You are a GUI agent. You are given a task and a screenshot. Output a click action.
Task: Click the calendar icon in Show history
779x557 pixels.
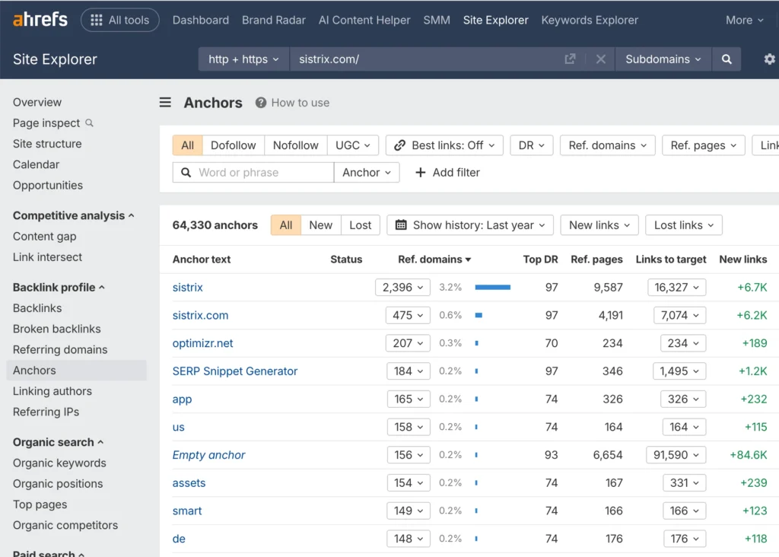pyautogui.click(x=401, y=225)
